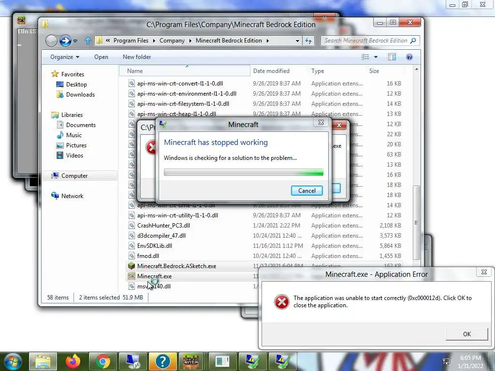The image size is (495, 371).
Task: Cancel the Minecraft stopped working dialog
Action: pos(306,190)
